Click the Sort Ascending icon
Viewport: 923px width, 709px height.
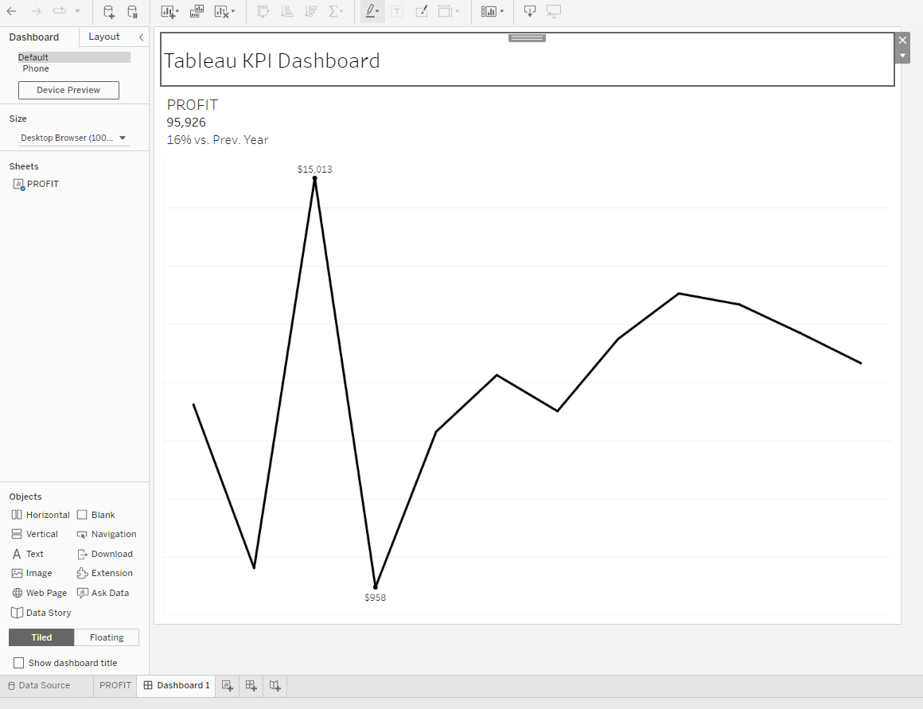click(x=286, y=12)
